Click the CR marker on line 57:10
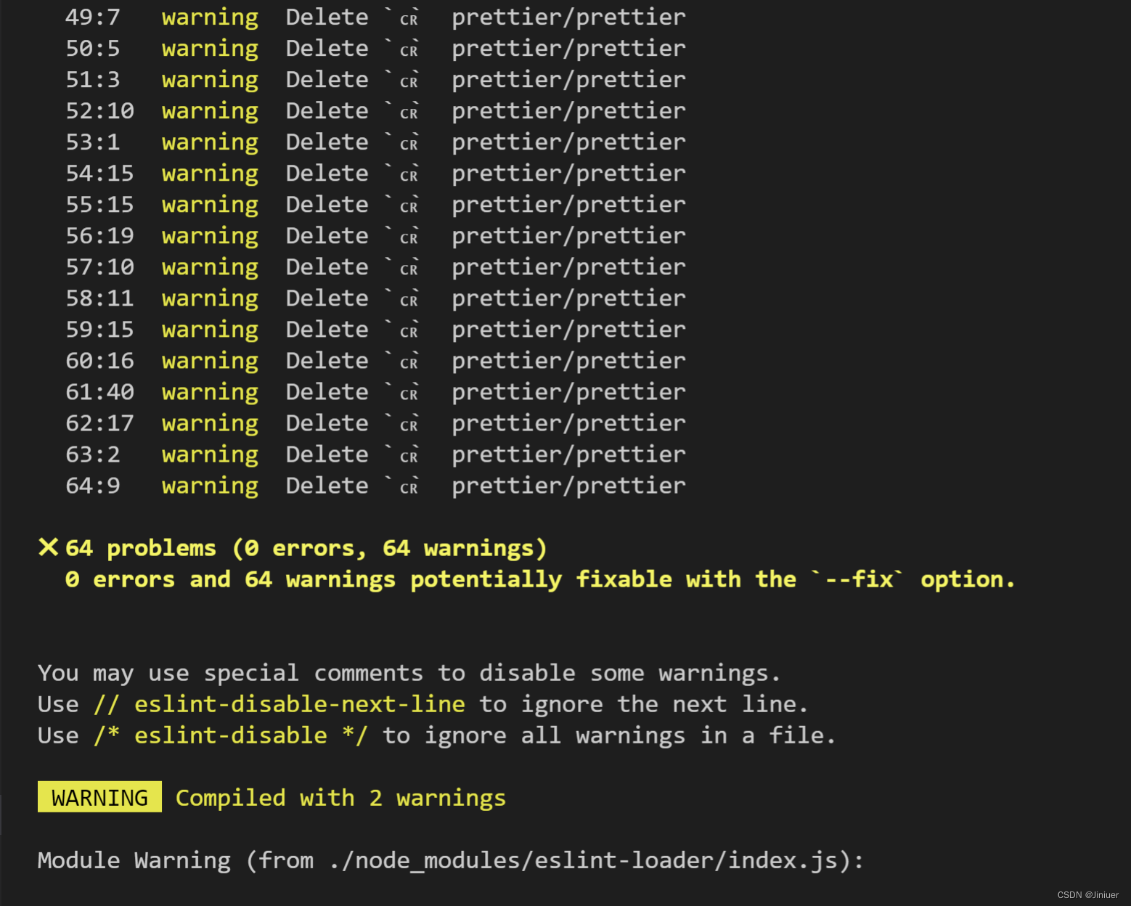 click(x=408, y=268)
